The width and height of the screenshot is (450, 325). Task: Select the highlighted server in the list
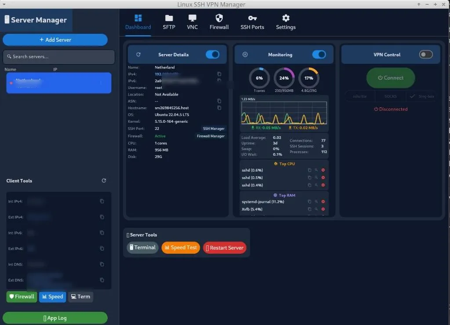[59, 83]
